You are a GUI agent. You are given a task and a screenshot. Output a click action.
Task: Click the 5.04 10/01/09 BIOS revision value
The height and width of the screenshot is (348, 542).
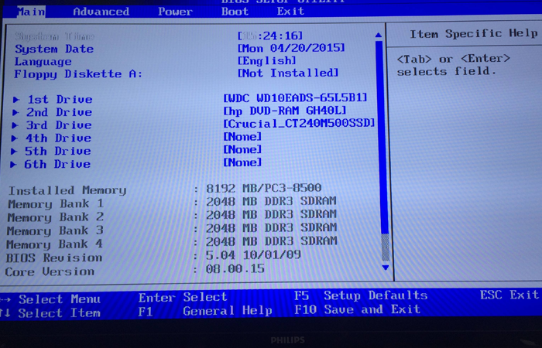[253, 255]
